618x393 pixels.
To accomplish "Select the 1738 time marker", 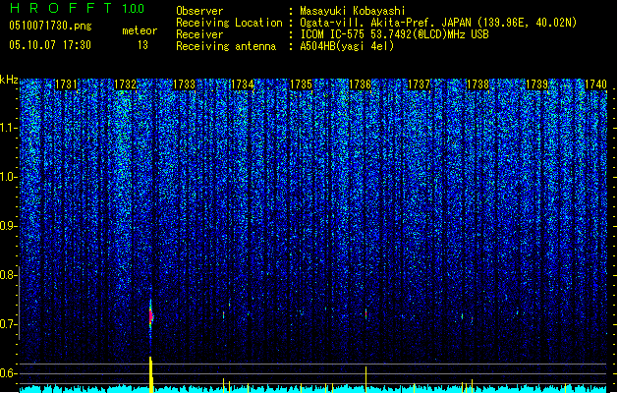I will click(478, 84).
